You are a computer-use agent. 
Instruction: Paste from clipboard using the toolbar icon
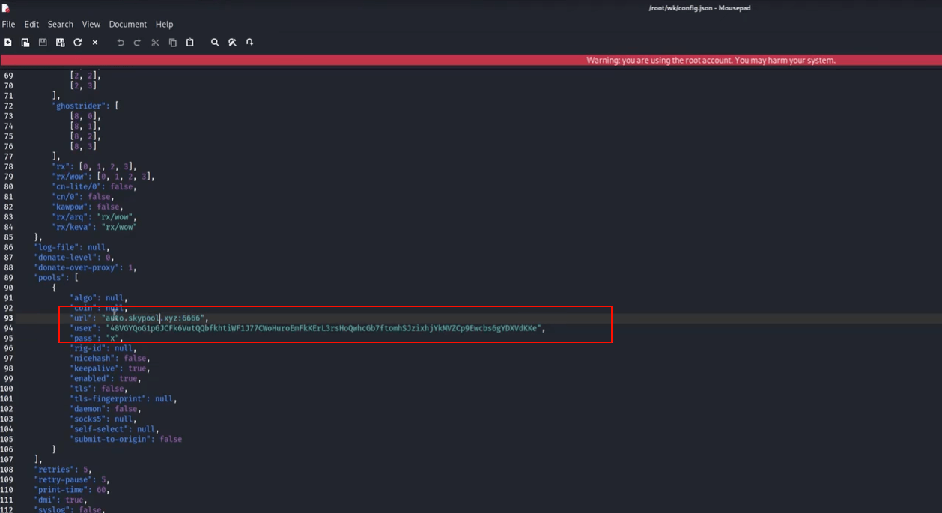coord(189,43)
